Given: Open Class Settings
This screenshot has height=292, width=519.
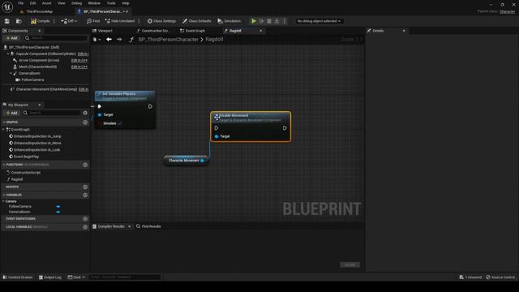Looking at the screenshot, I should [161, 21].
